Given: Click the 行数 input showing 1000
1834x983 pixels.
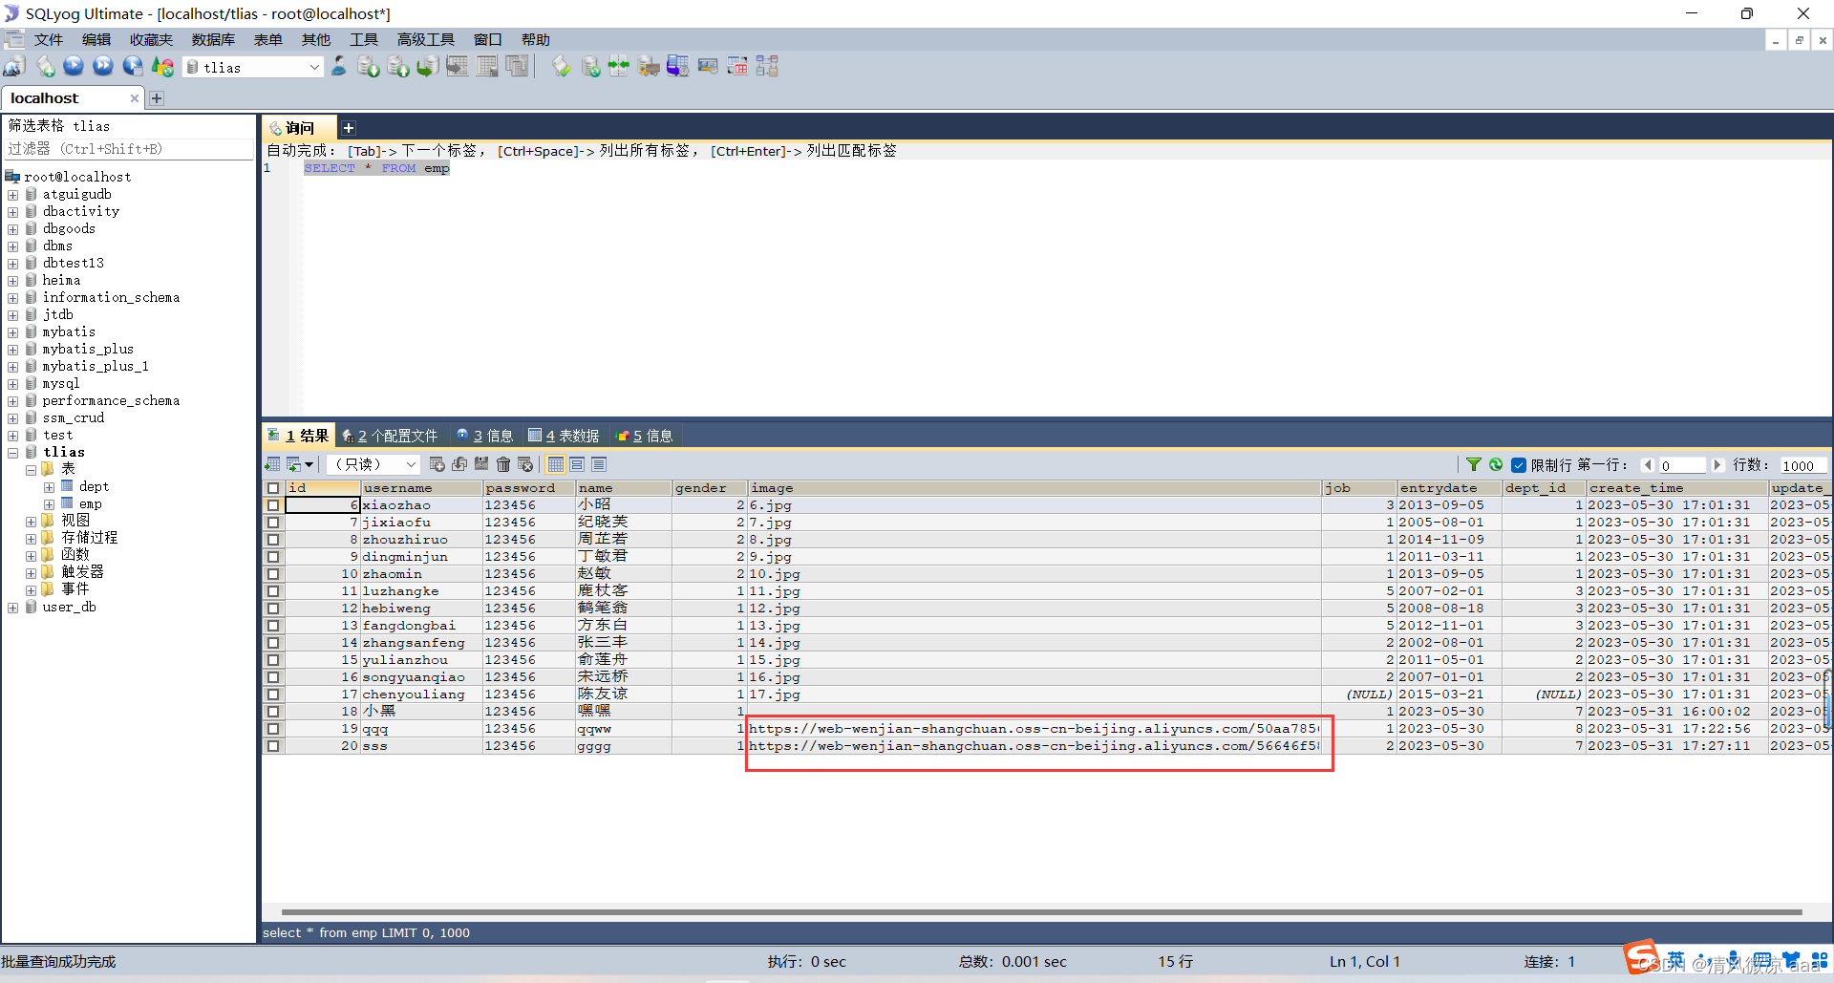Looking at the screenshot, I should [x=1802, y=465].
